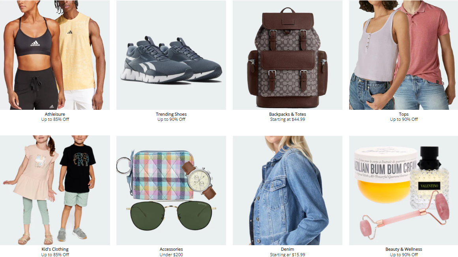Click 'Up to 85% Off' under Athleisure
The height and width of the screenshot is (257, 458).
[x=55, y=120]
